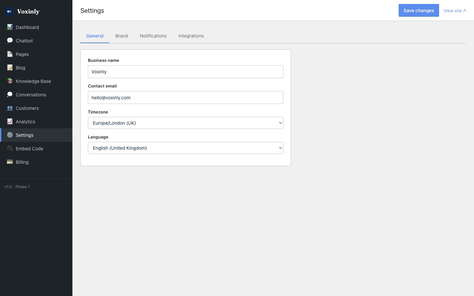Open the Notifications tab

pyautogui.click(x=153, y=36)
